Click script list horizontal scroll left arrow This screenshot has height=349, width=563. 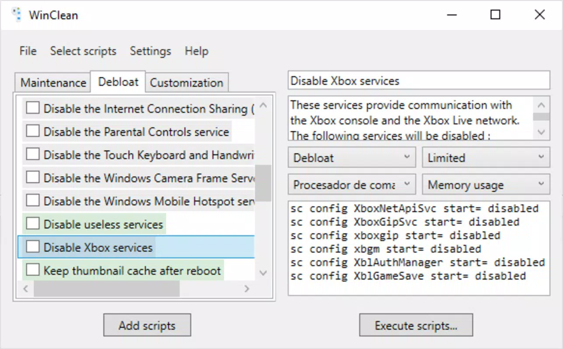[25, 289]
